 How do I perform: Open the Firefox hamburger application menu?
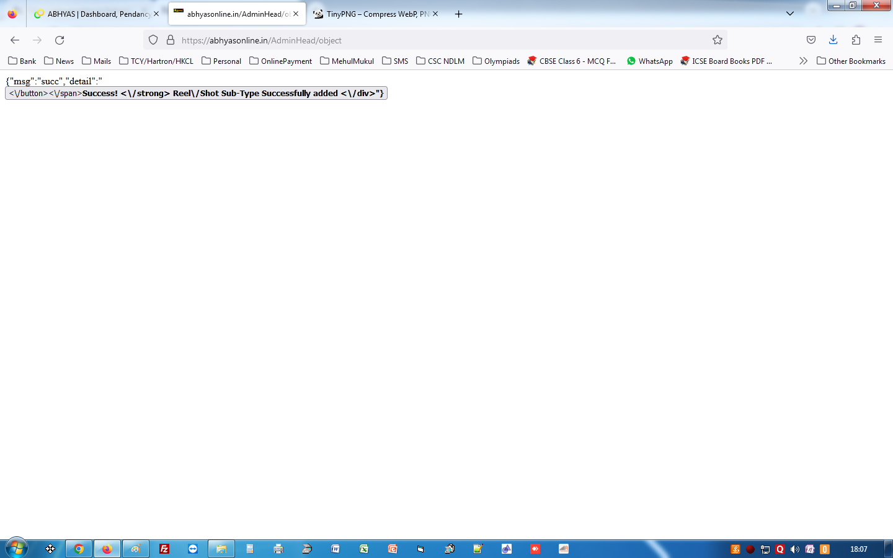coord(878,40)
